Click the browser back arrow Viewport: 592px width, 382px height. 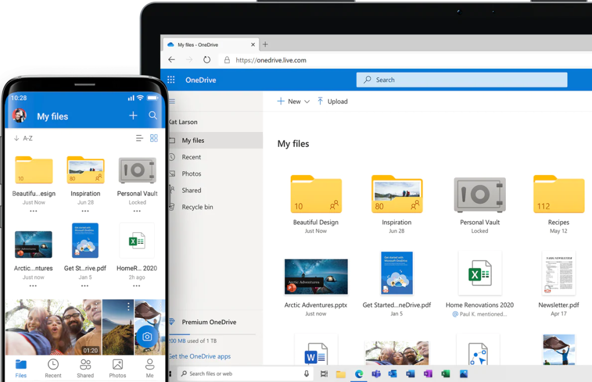pos(172,60)
